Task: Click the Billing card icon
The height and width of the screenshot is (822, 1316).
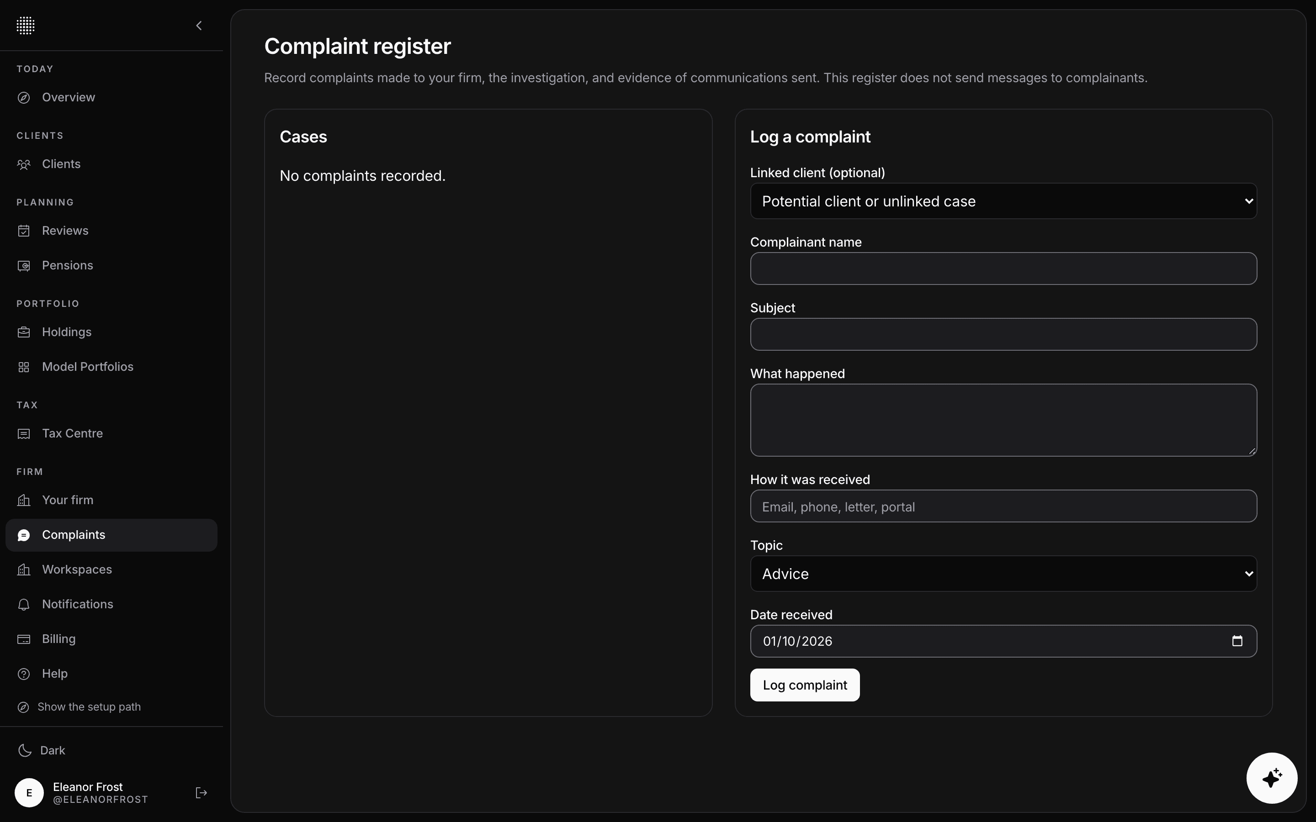Action: [23, 639]
